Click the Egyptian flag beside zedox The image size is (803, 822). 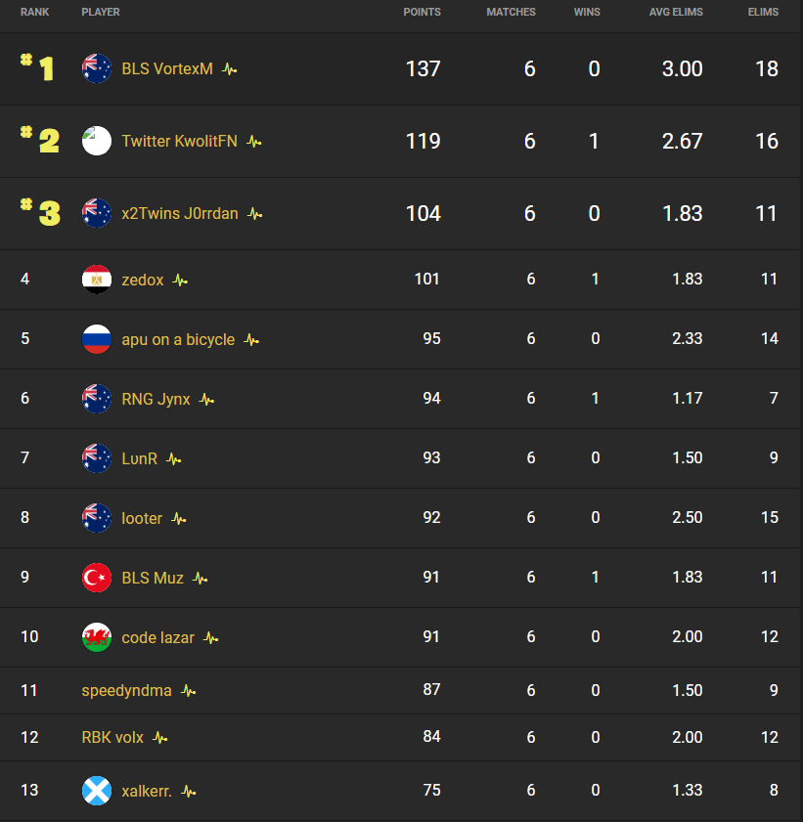[x=96, y=279]
